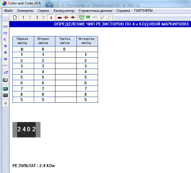Screen dimensions: 191x173
Task: Open the Файл menu
Action: (x=8, y=11)
